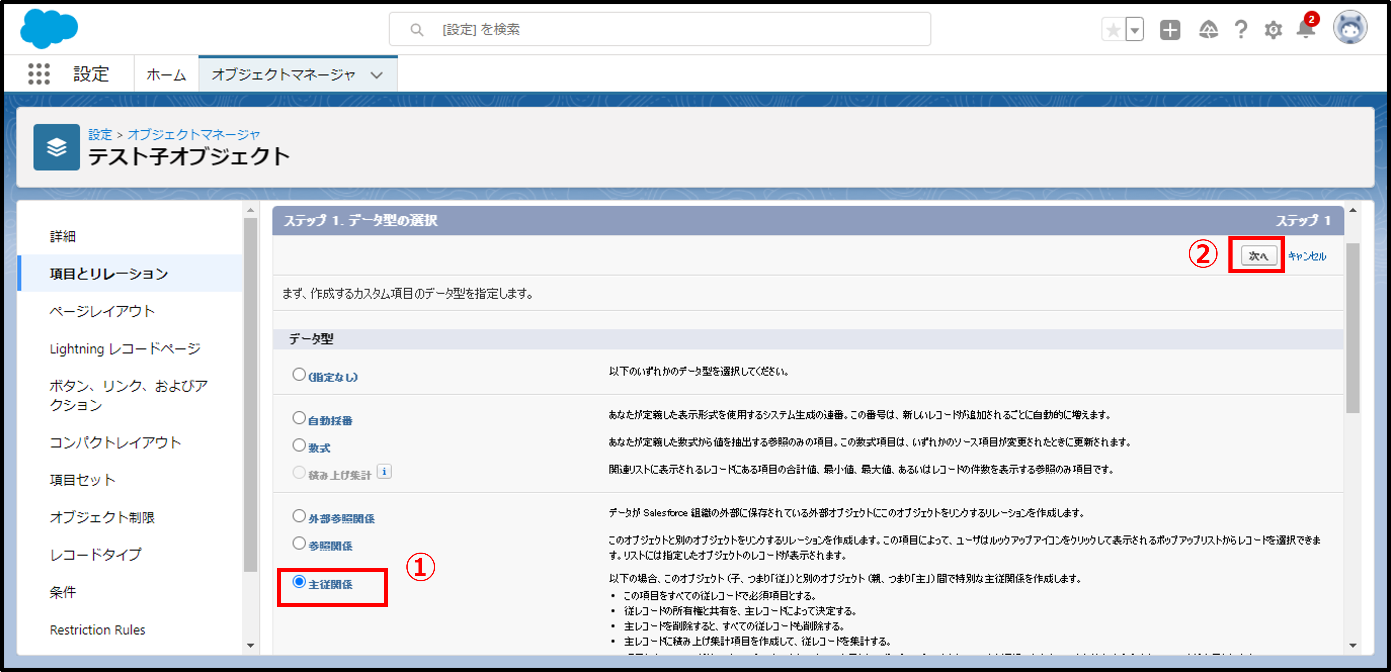The height and width of the screenshot is (672, 1391).
Task: Open global actions plus icon
Action: coord(1170,30)
